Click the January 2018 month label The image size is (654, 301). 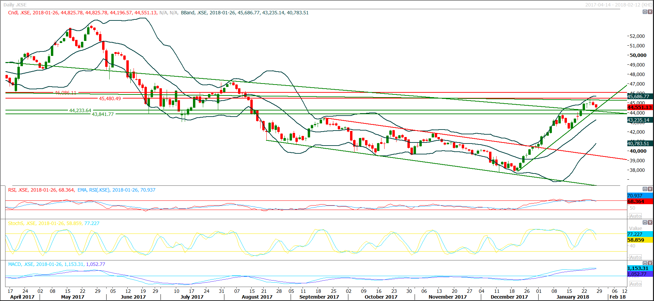coord(573,297)
